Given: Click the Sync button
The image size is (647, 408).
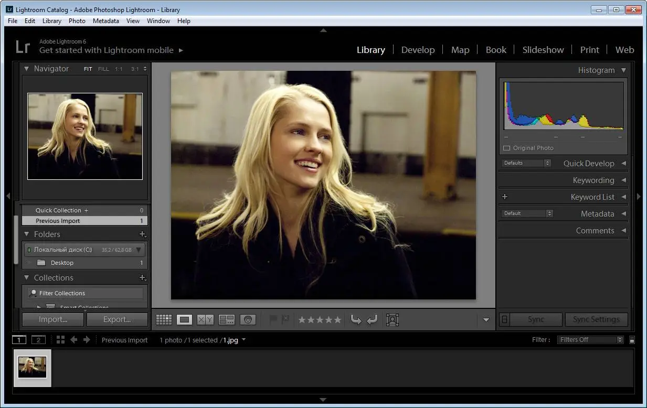Looking at the screenshot, I should (x=536, y=319).
